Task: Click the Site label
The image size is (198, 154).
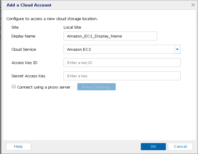Action: point(15,27)
